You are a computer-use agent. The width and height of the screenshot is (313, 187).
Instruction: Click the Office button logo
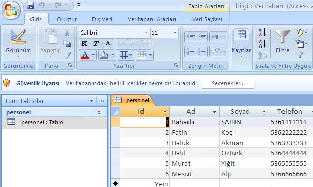coord(11,10)
